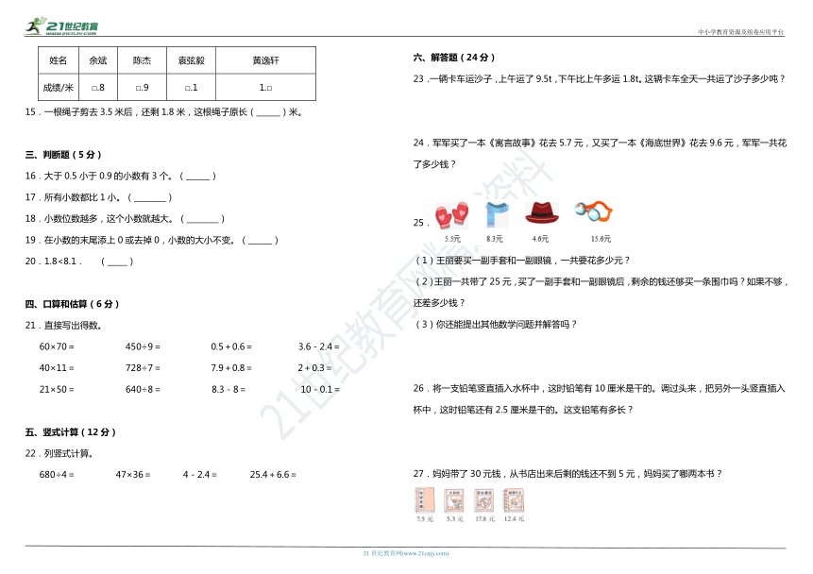
Task: Click the 2+0.3= problem
Action: pyautogui.click(x=314, y=367)
